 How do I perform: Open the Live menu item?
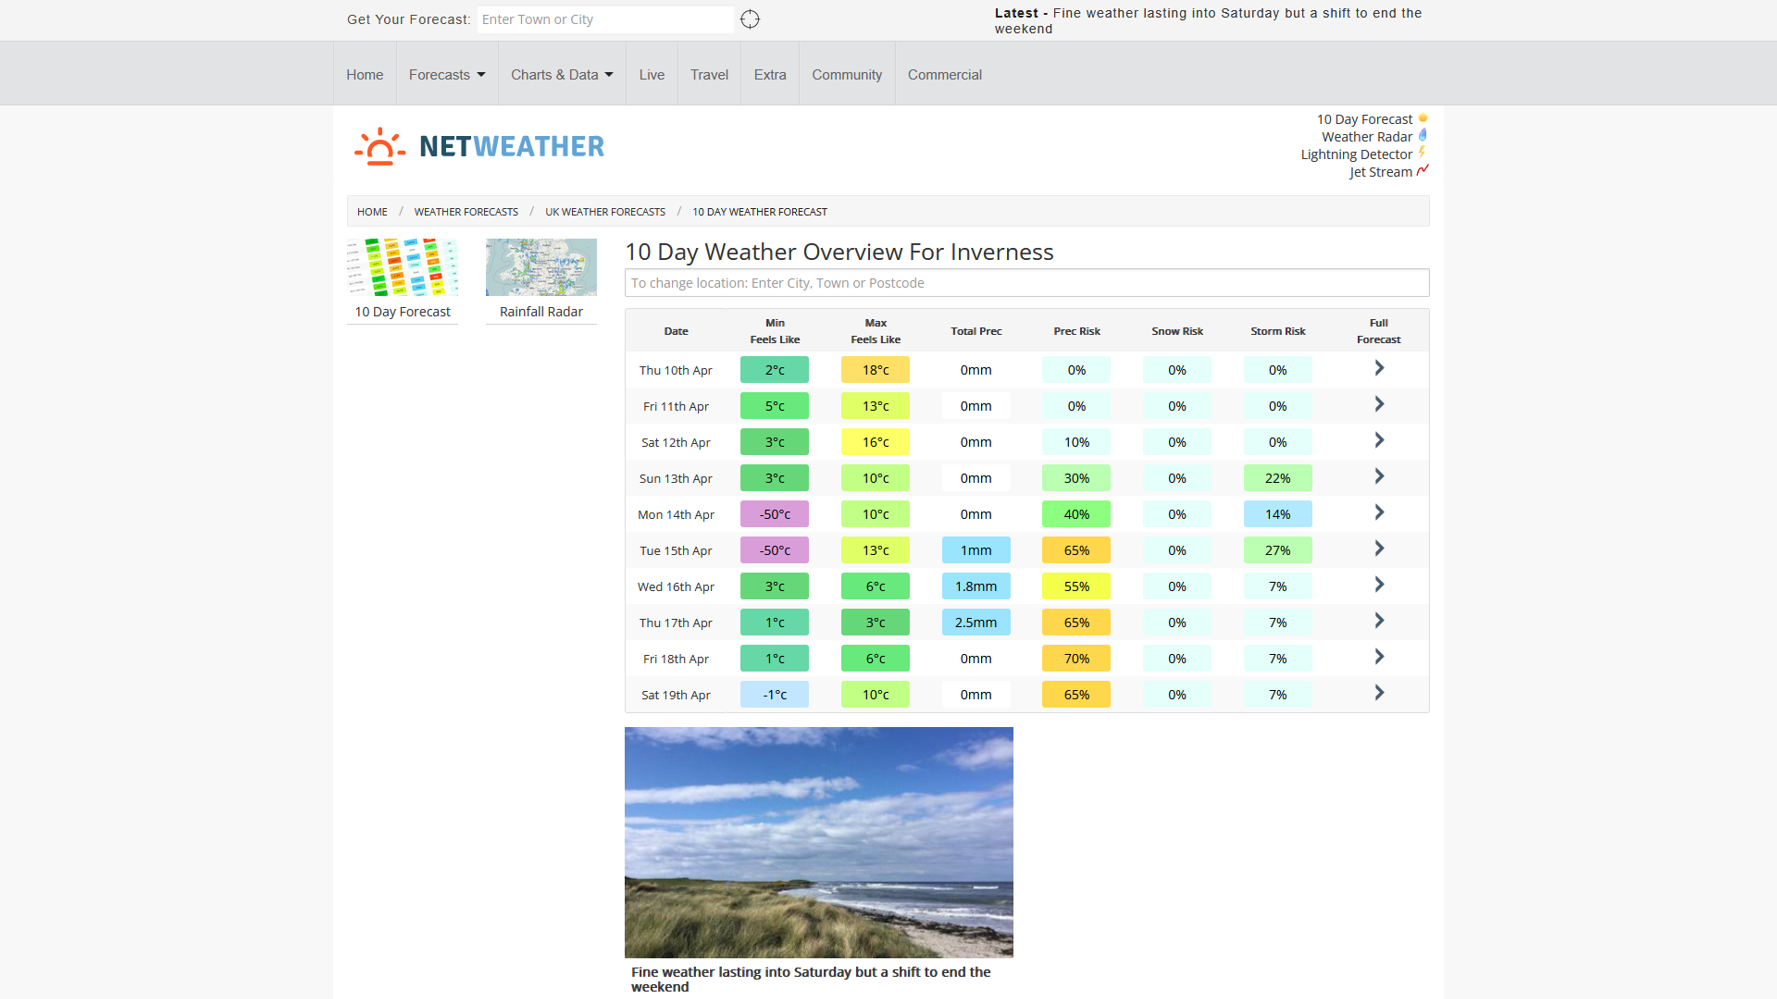tap(652, 75)
